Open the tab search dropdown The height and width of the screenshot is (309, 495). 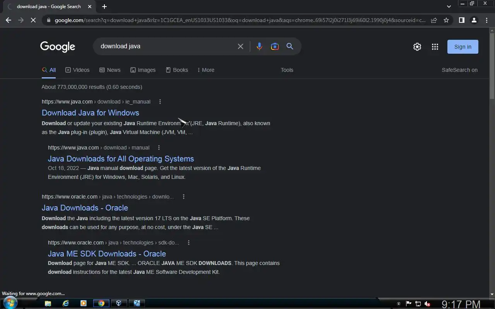[449, 7]
